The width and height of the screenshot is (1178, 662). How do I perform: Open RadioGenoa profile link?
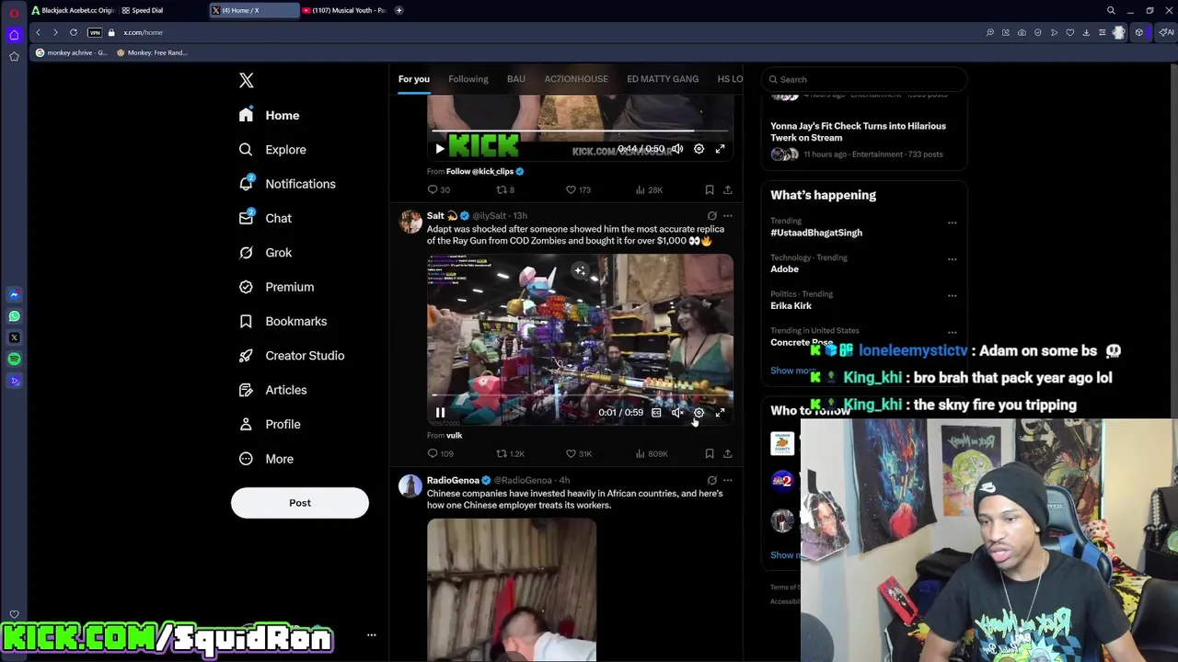[x=453, y=480]
